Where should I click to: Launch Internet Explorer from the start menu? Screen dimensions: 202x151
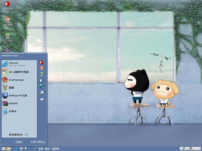tap(19, 64)
